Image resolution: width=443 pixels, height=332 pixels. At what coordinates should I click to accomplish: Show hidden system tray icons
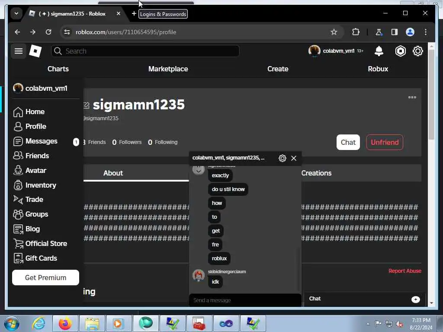pyautogui.click(x=368, y=324)
